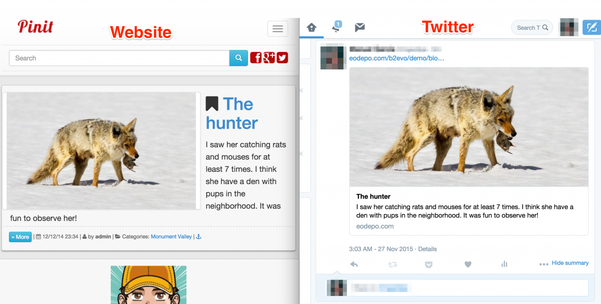Open the Facebook social icon

256,58
